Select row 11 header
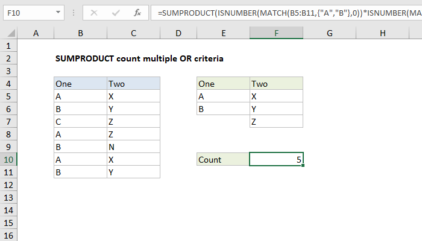The width and height of the screenshot is (422, 241). tap(8, 172)
